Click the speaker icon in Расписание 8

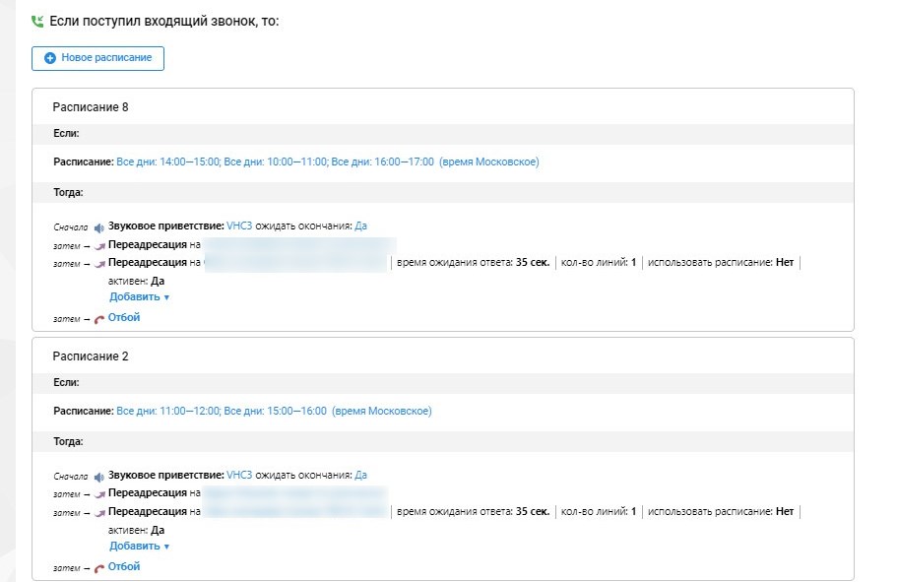99,226
